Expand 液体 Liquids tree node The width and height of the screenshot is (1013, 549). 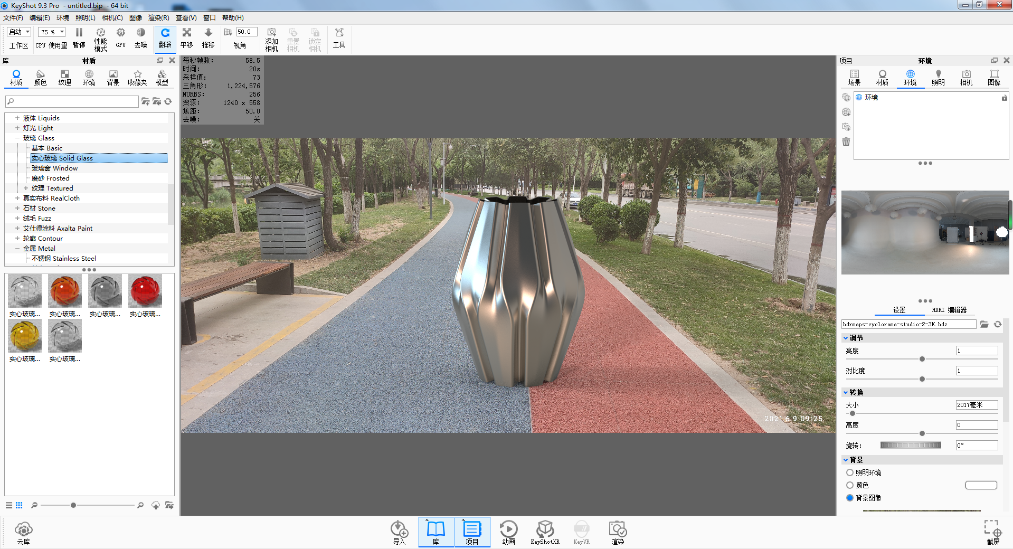pyautogui.click(x=17, y=118)
